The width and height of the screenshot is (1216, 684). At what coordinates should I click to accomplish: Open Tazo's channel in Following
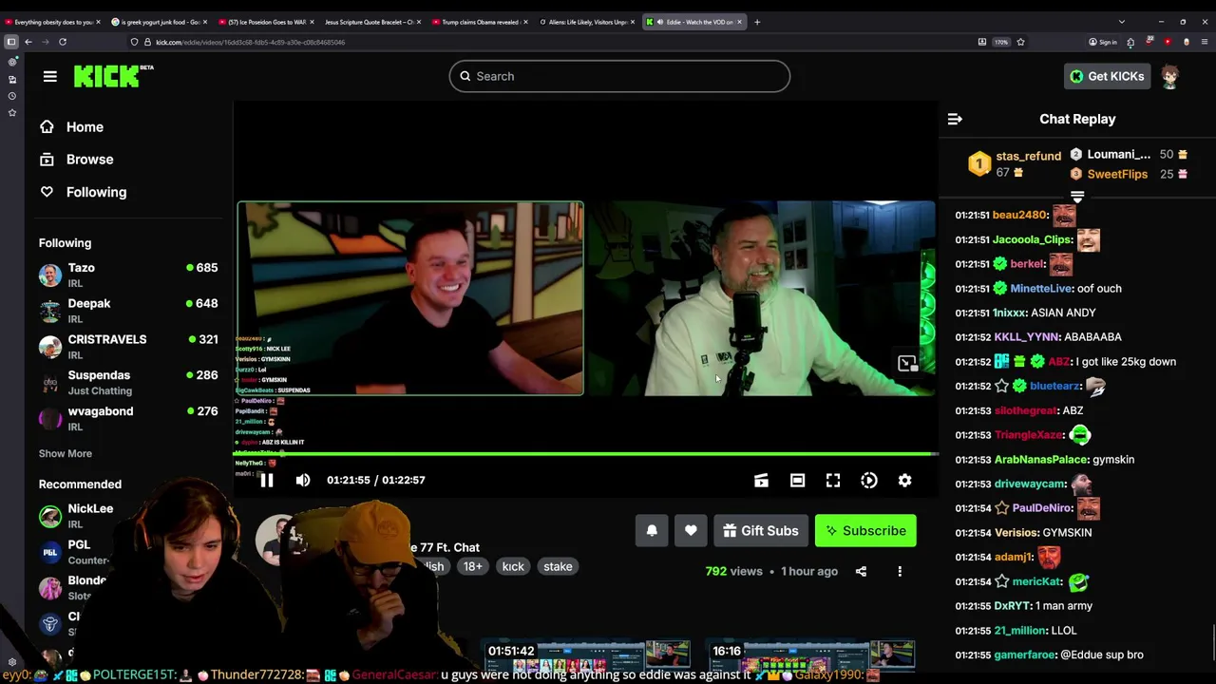(128, 275)
